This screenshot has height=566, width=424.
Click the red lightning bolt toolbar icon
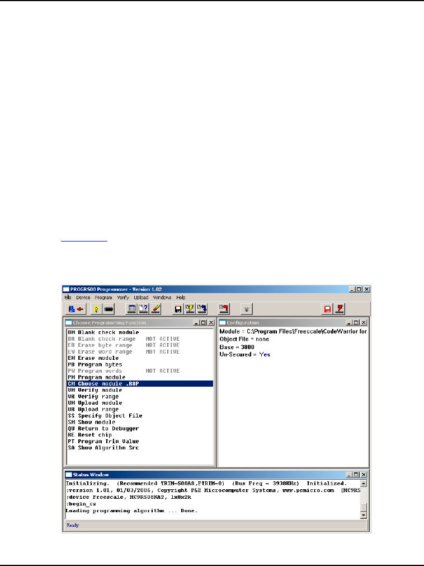click(x=340, y=309)
